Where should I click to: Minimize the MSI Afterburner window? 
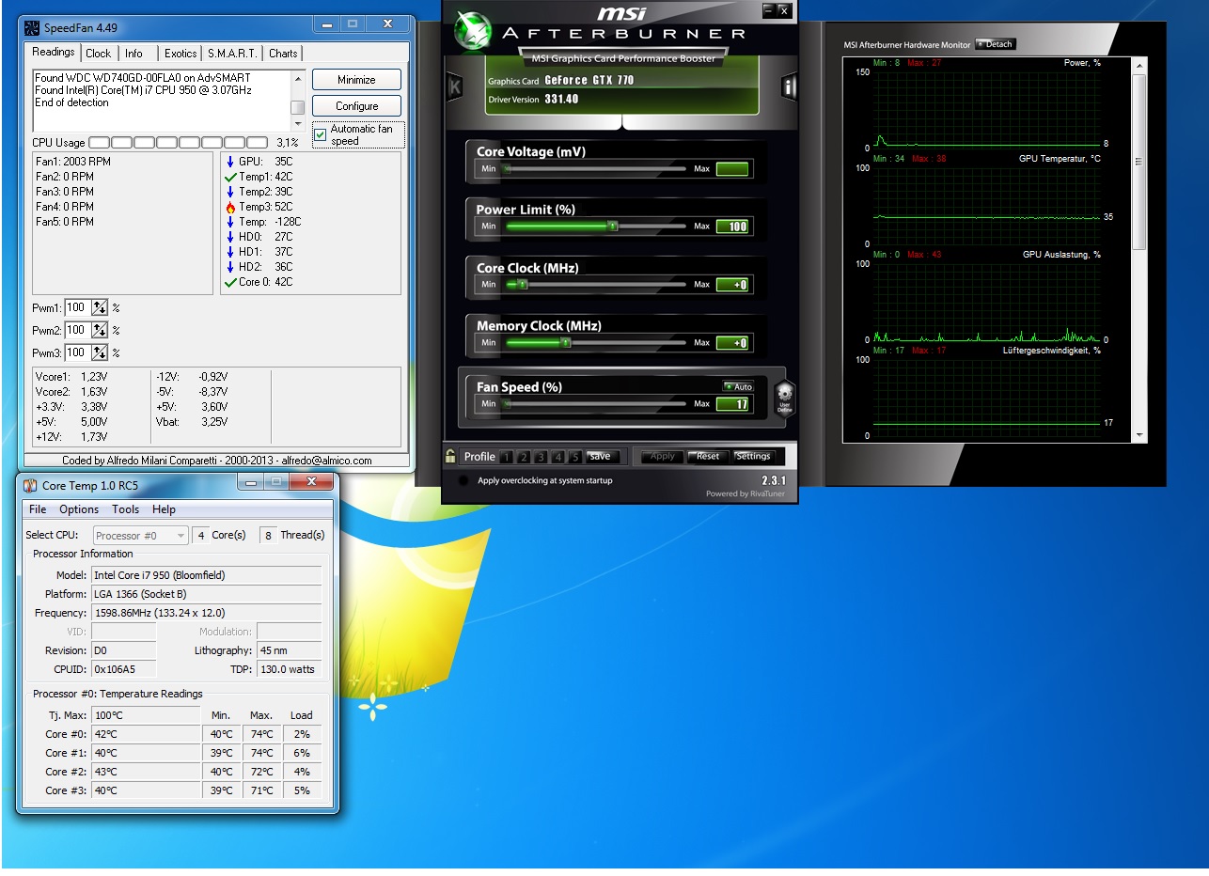tap(769, 9)
